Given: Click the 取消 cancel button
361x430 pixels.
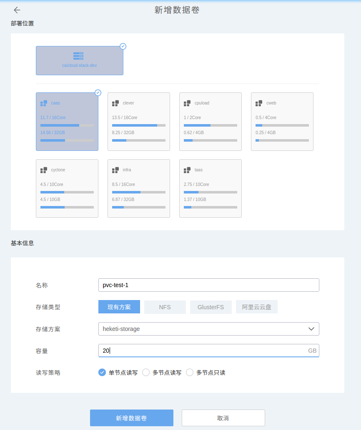Looking at the screenshot, I should pyautogui.click(x=223, y=417).
